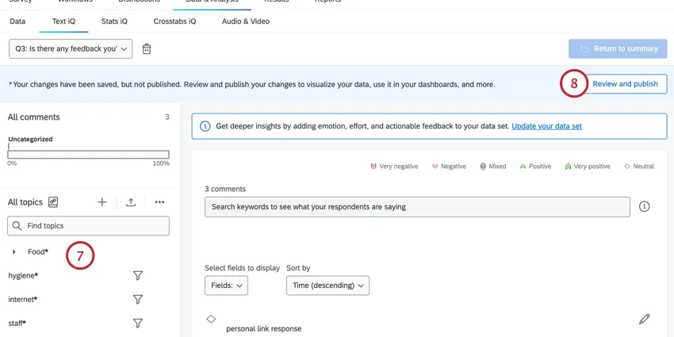Toggle the Very negative sentiment filter
The image size is (674, 337).
[x=394, y=167]
